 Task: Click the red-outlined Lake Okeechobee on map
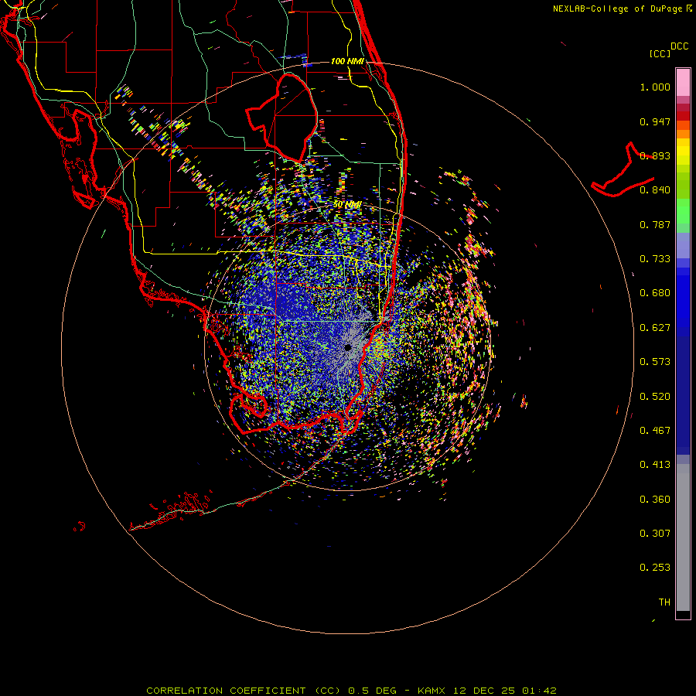tap(281, 118)
